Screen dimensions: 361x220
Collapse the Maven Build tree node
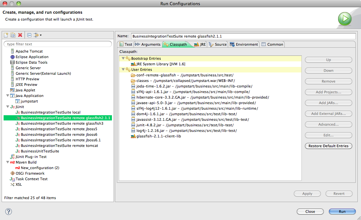[8, 162]
